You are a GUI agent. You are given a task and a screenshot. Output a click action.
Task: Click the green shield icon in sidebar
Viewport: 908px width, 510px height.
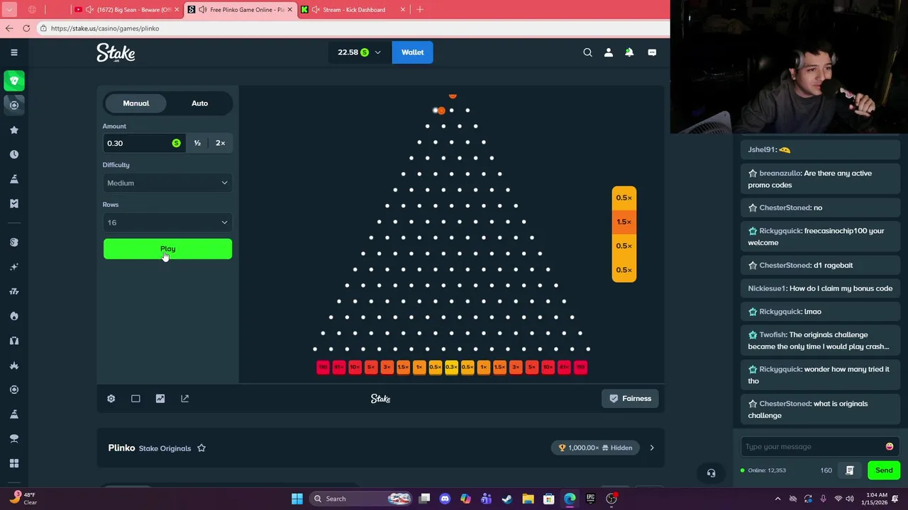coord(14,81)
